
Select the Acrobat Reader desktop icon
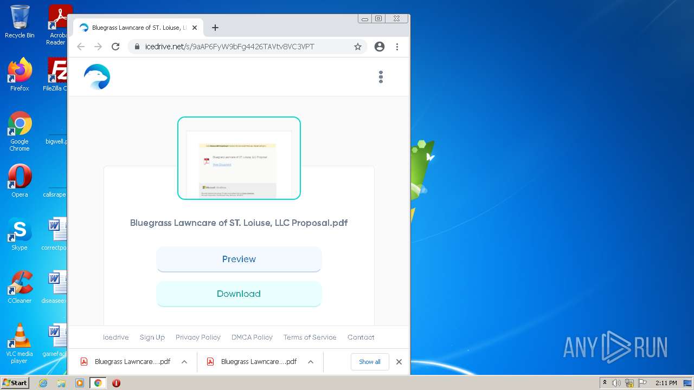(57, 25)
